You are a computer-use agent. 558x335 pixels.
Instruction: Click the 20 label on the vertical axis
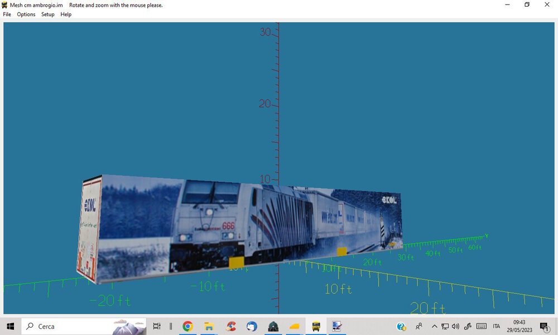pos(264,104)
